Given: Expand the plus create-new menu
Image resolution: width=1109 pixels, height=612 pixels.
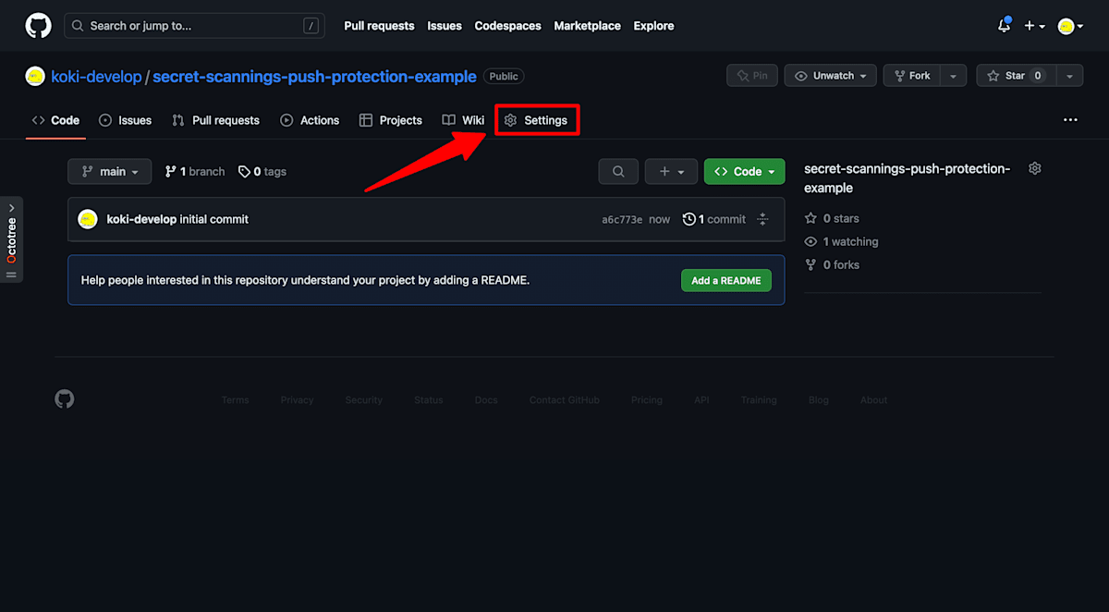Looking at the screenshot, I should click(1035, 26).
